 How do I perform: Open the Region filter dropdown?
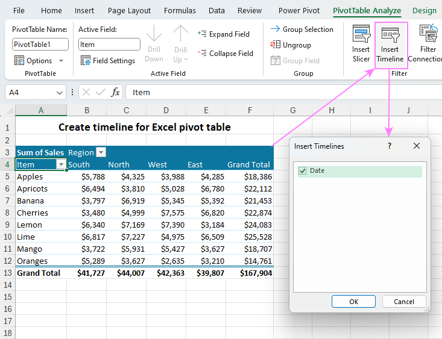(x=101, y=152)
